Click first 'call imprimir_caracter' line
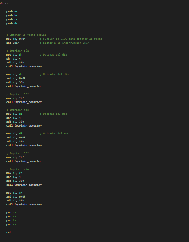 click(x=24, y=67)
